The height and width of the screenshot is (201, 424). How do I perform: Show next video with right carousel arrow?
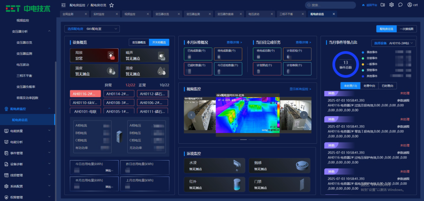click(x=304, y=115)
